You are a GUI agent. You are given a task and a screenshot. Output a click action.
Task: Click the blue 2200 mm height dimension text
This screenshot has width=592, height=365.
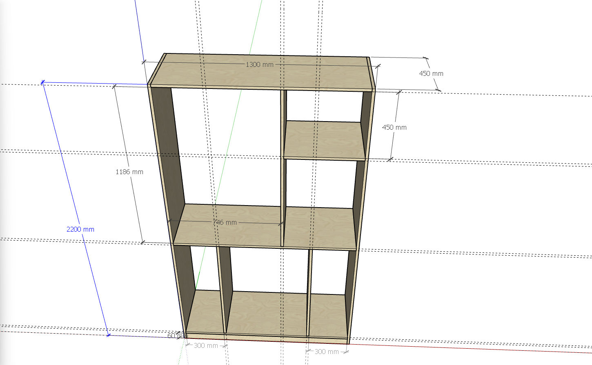coord(80,229)
